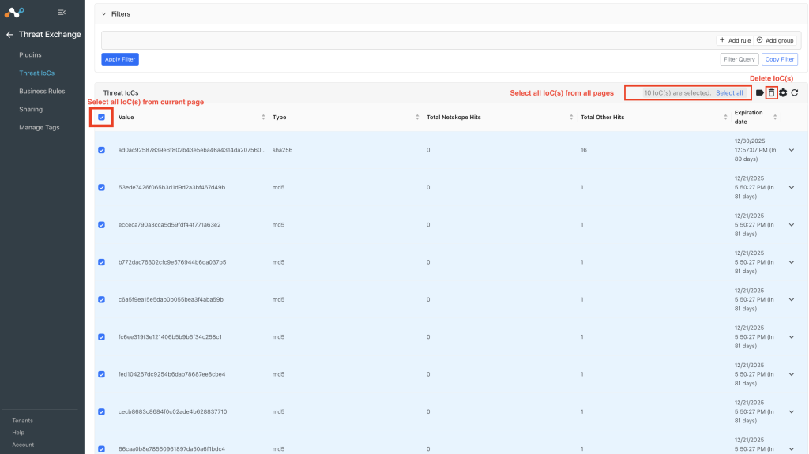Click the tag IoCs icon

pyautogui.click(x=759, y=93)
